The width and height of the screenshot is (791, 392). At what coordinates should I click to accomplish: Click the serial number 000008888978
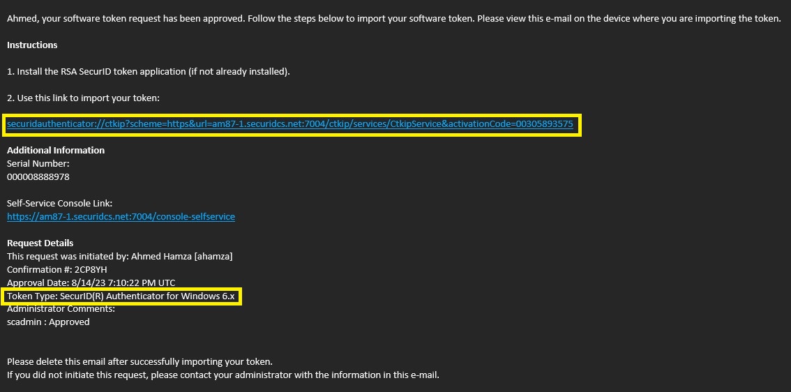point(38,176)
